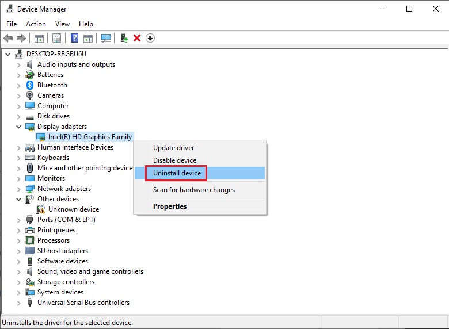
Task: Click the Back arrow toolbar icon
Action: (8, 38)
